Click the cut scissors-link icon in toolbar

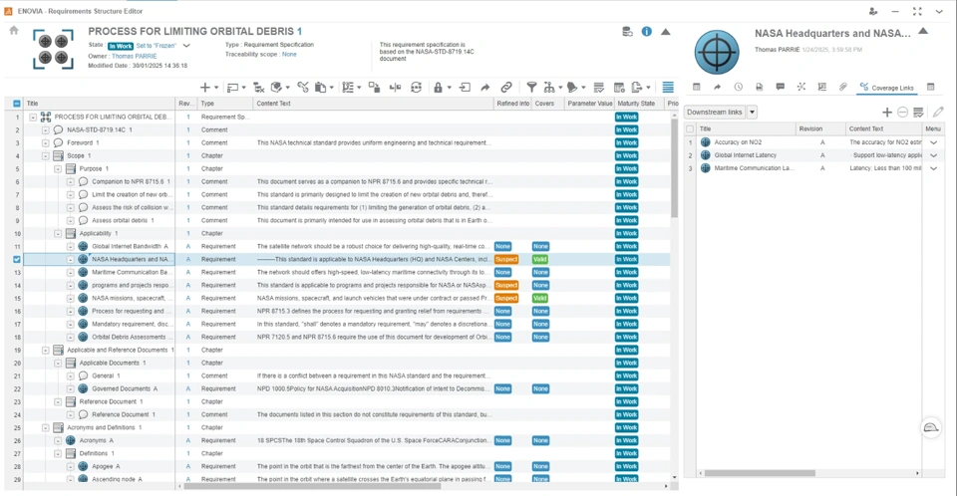303,88
